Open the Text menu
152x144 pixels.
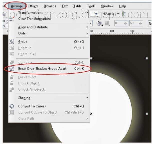(65, 6)
